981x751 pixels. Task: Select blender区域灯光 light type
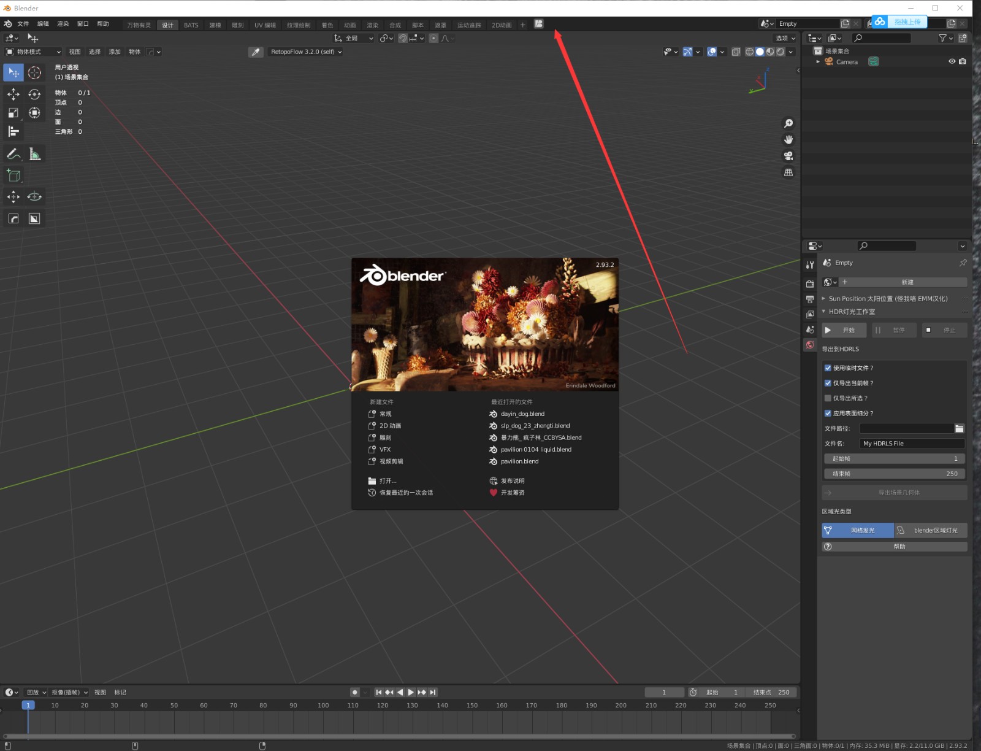(x=931, y=530)
